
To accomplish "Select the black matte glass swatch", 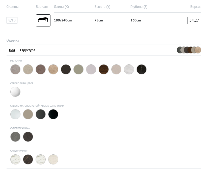I will point(53,114).
